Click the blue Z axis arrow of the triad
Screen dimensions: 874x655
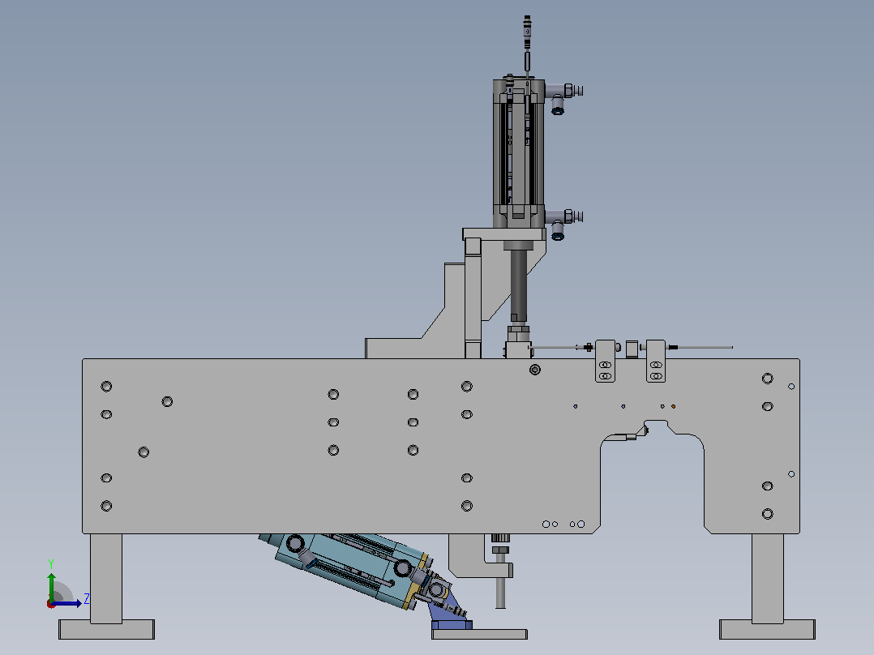[x=68, y=603]
